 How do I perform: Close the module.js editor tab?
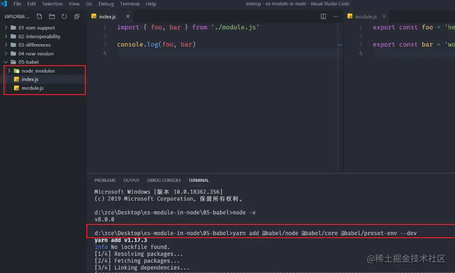pos(384,16)
